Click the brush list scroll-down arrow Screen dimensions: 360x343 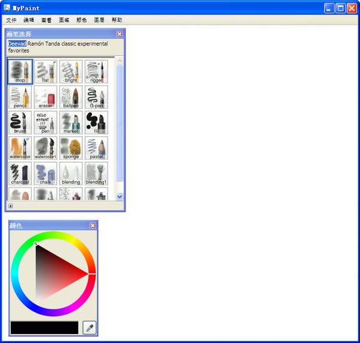pyautogui.click(x=119, y=196)
